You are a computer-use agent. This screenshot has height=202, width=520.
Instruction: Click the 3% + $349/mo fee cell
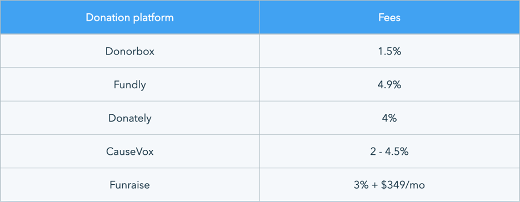pyautogui.click(x=389, y=185)
